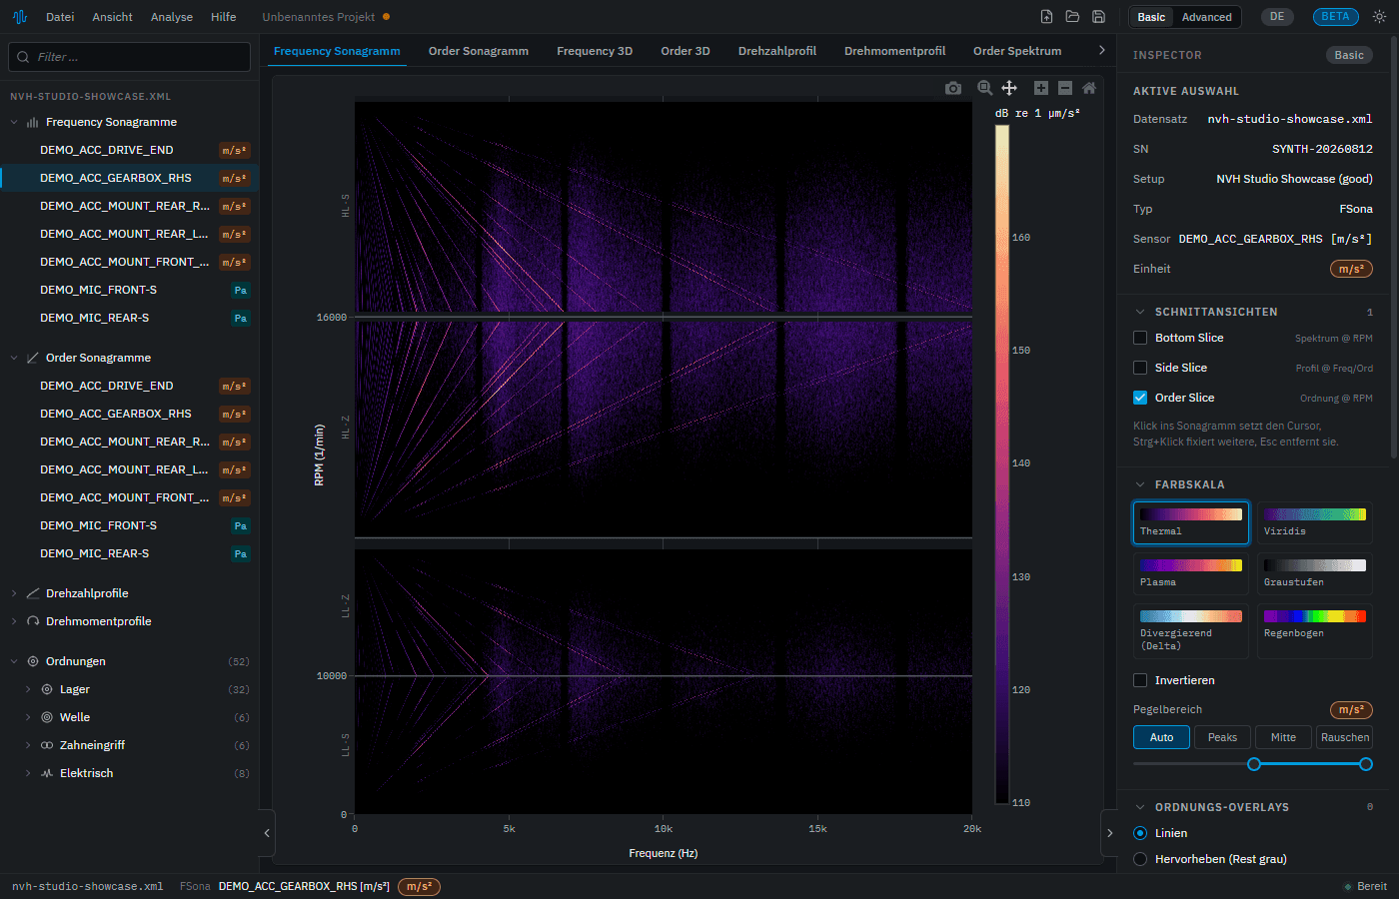Image resolution: width=1399 pixels, height=899 pixels.
Task: Set Pegelbereich to Auto
Action: tap(1161, 737)
